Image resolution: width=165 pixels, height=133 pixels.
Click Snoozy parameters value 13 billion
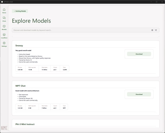[x=45, y=69]
